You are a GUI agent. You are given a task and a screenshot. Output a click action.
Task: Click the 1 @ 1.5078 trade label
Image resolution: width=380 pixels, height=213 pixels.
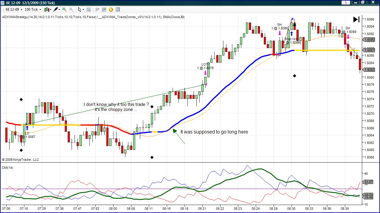pyautogui.click(x=205, y=68)
